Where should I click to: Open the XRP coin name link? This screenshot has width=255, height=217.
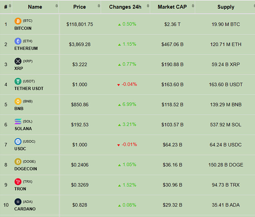[x=19, y=69]
